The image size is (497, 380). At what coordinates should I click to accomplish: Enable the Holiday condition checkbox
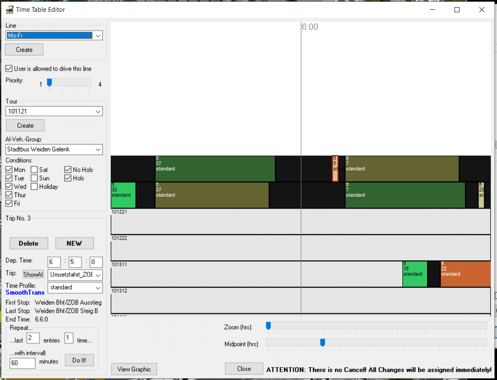click(x=34, y=187)
